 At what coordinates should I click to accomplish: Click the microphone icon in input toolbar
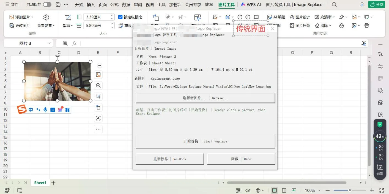tap(45, 110)
